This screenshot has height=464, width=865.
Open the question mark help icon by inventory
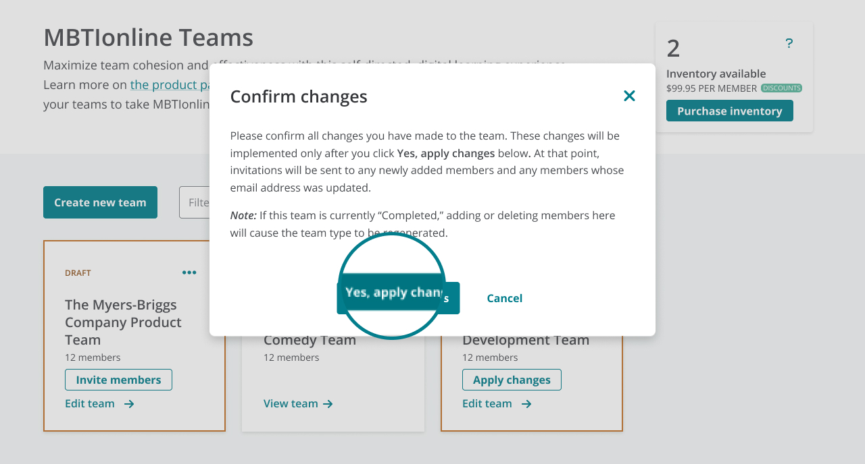click(789, 44)
